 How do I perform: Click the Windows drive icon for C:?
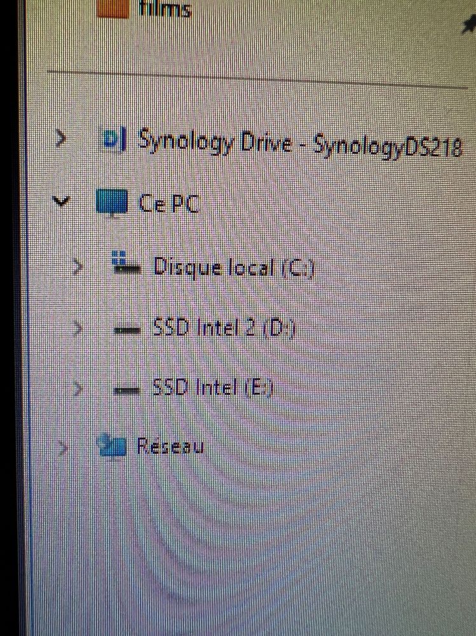coord(125,263)
